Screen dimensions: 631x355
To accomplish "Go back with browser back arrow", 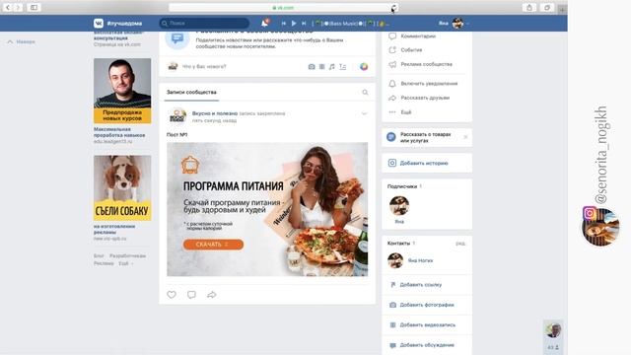I will [8, 7].
